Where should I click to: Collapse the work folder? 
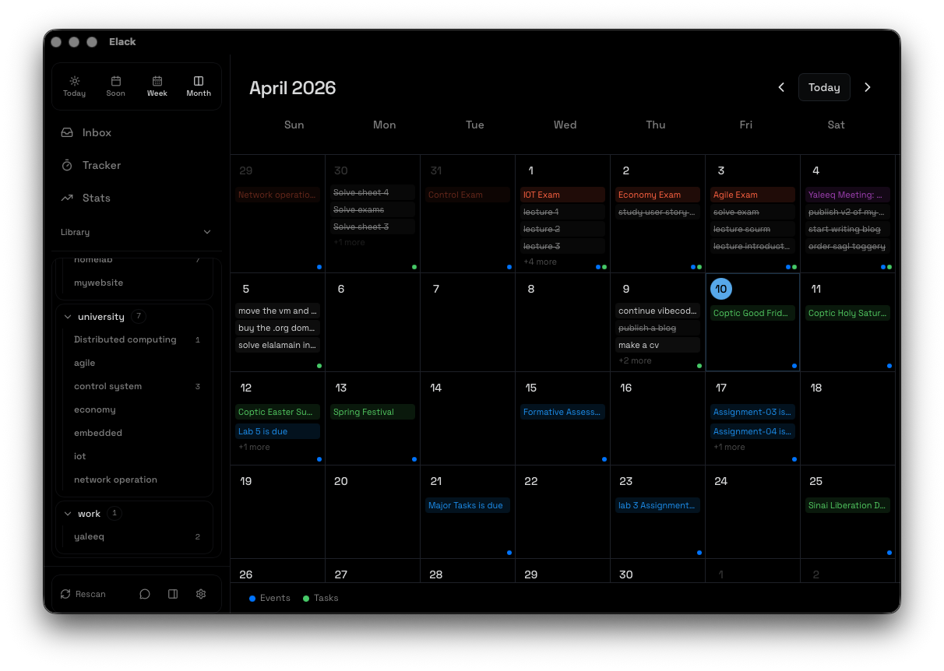pos(68,514)
